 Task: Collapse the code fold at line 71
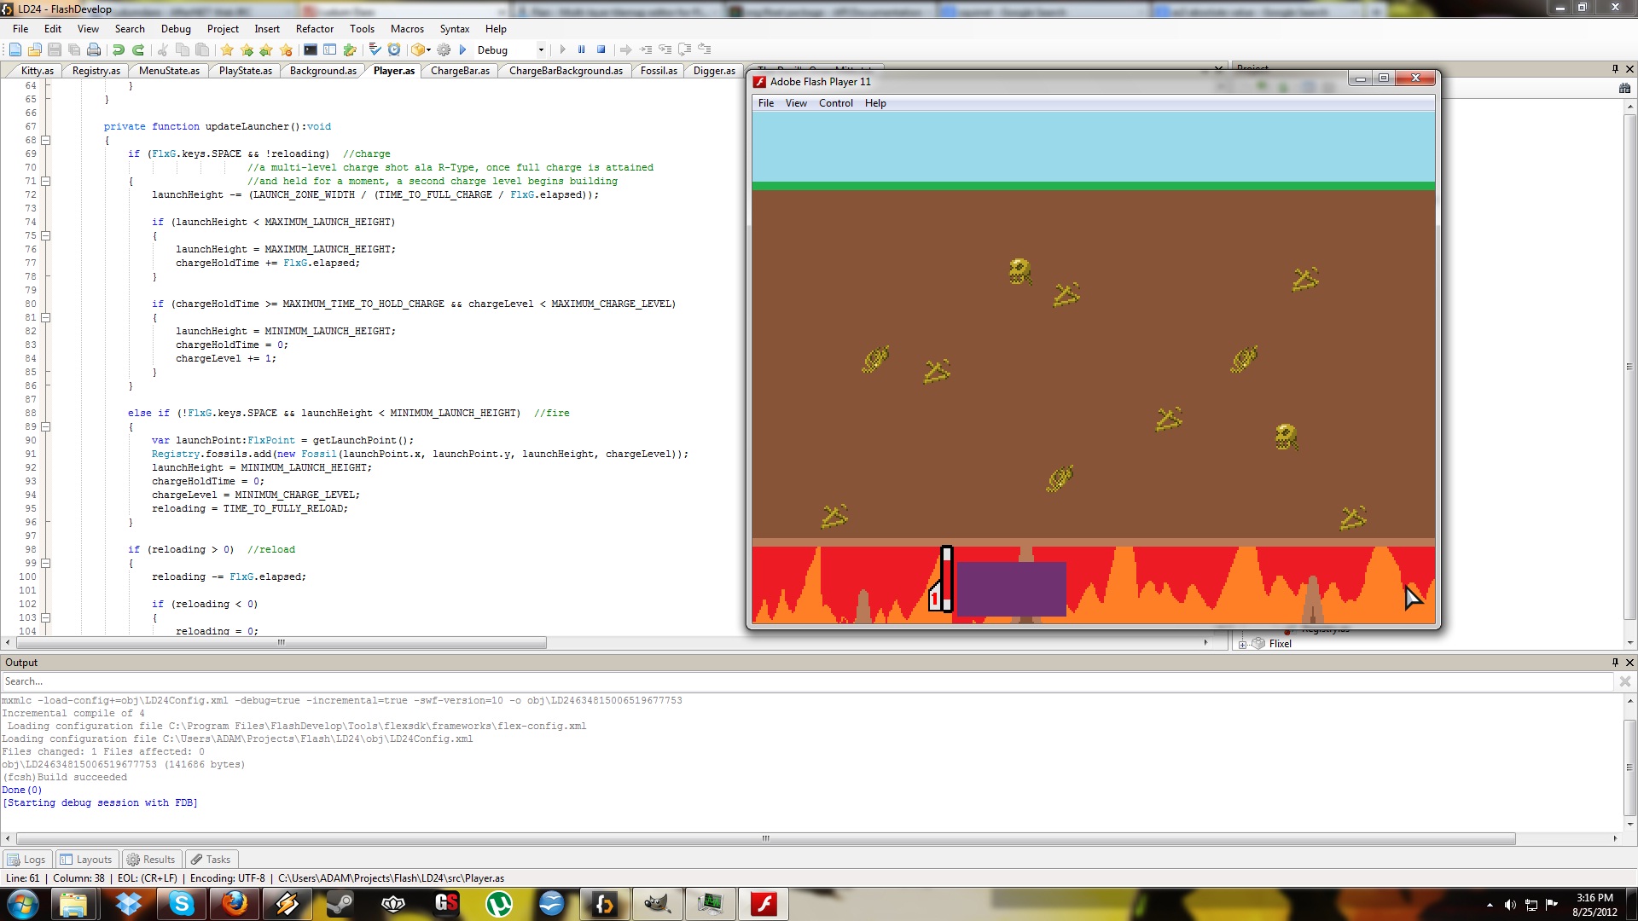46,181
